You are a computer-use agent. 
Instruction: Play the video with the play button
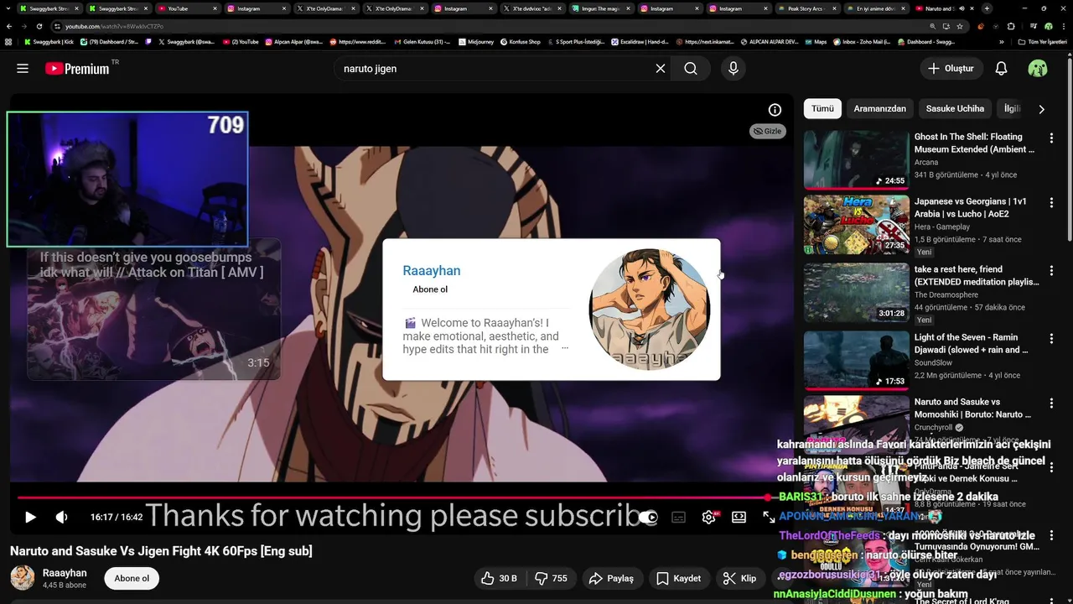point(30,518)
